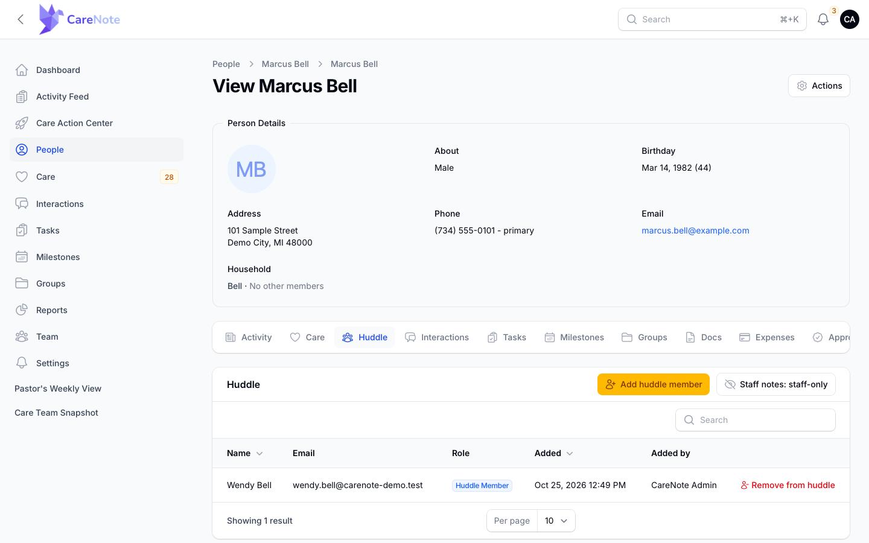
Task: Open marcus.bell@example.com email link
Action: click(695, 230)
